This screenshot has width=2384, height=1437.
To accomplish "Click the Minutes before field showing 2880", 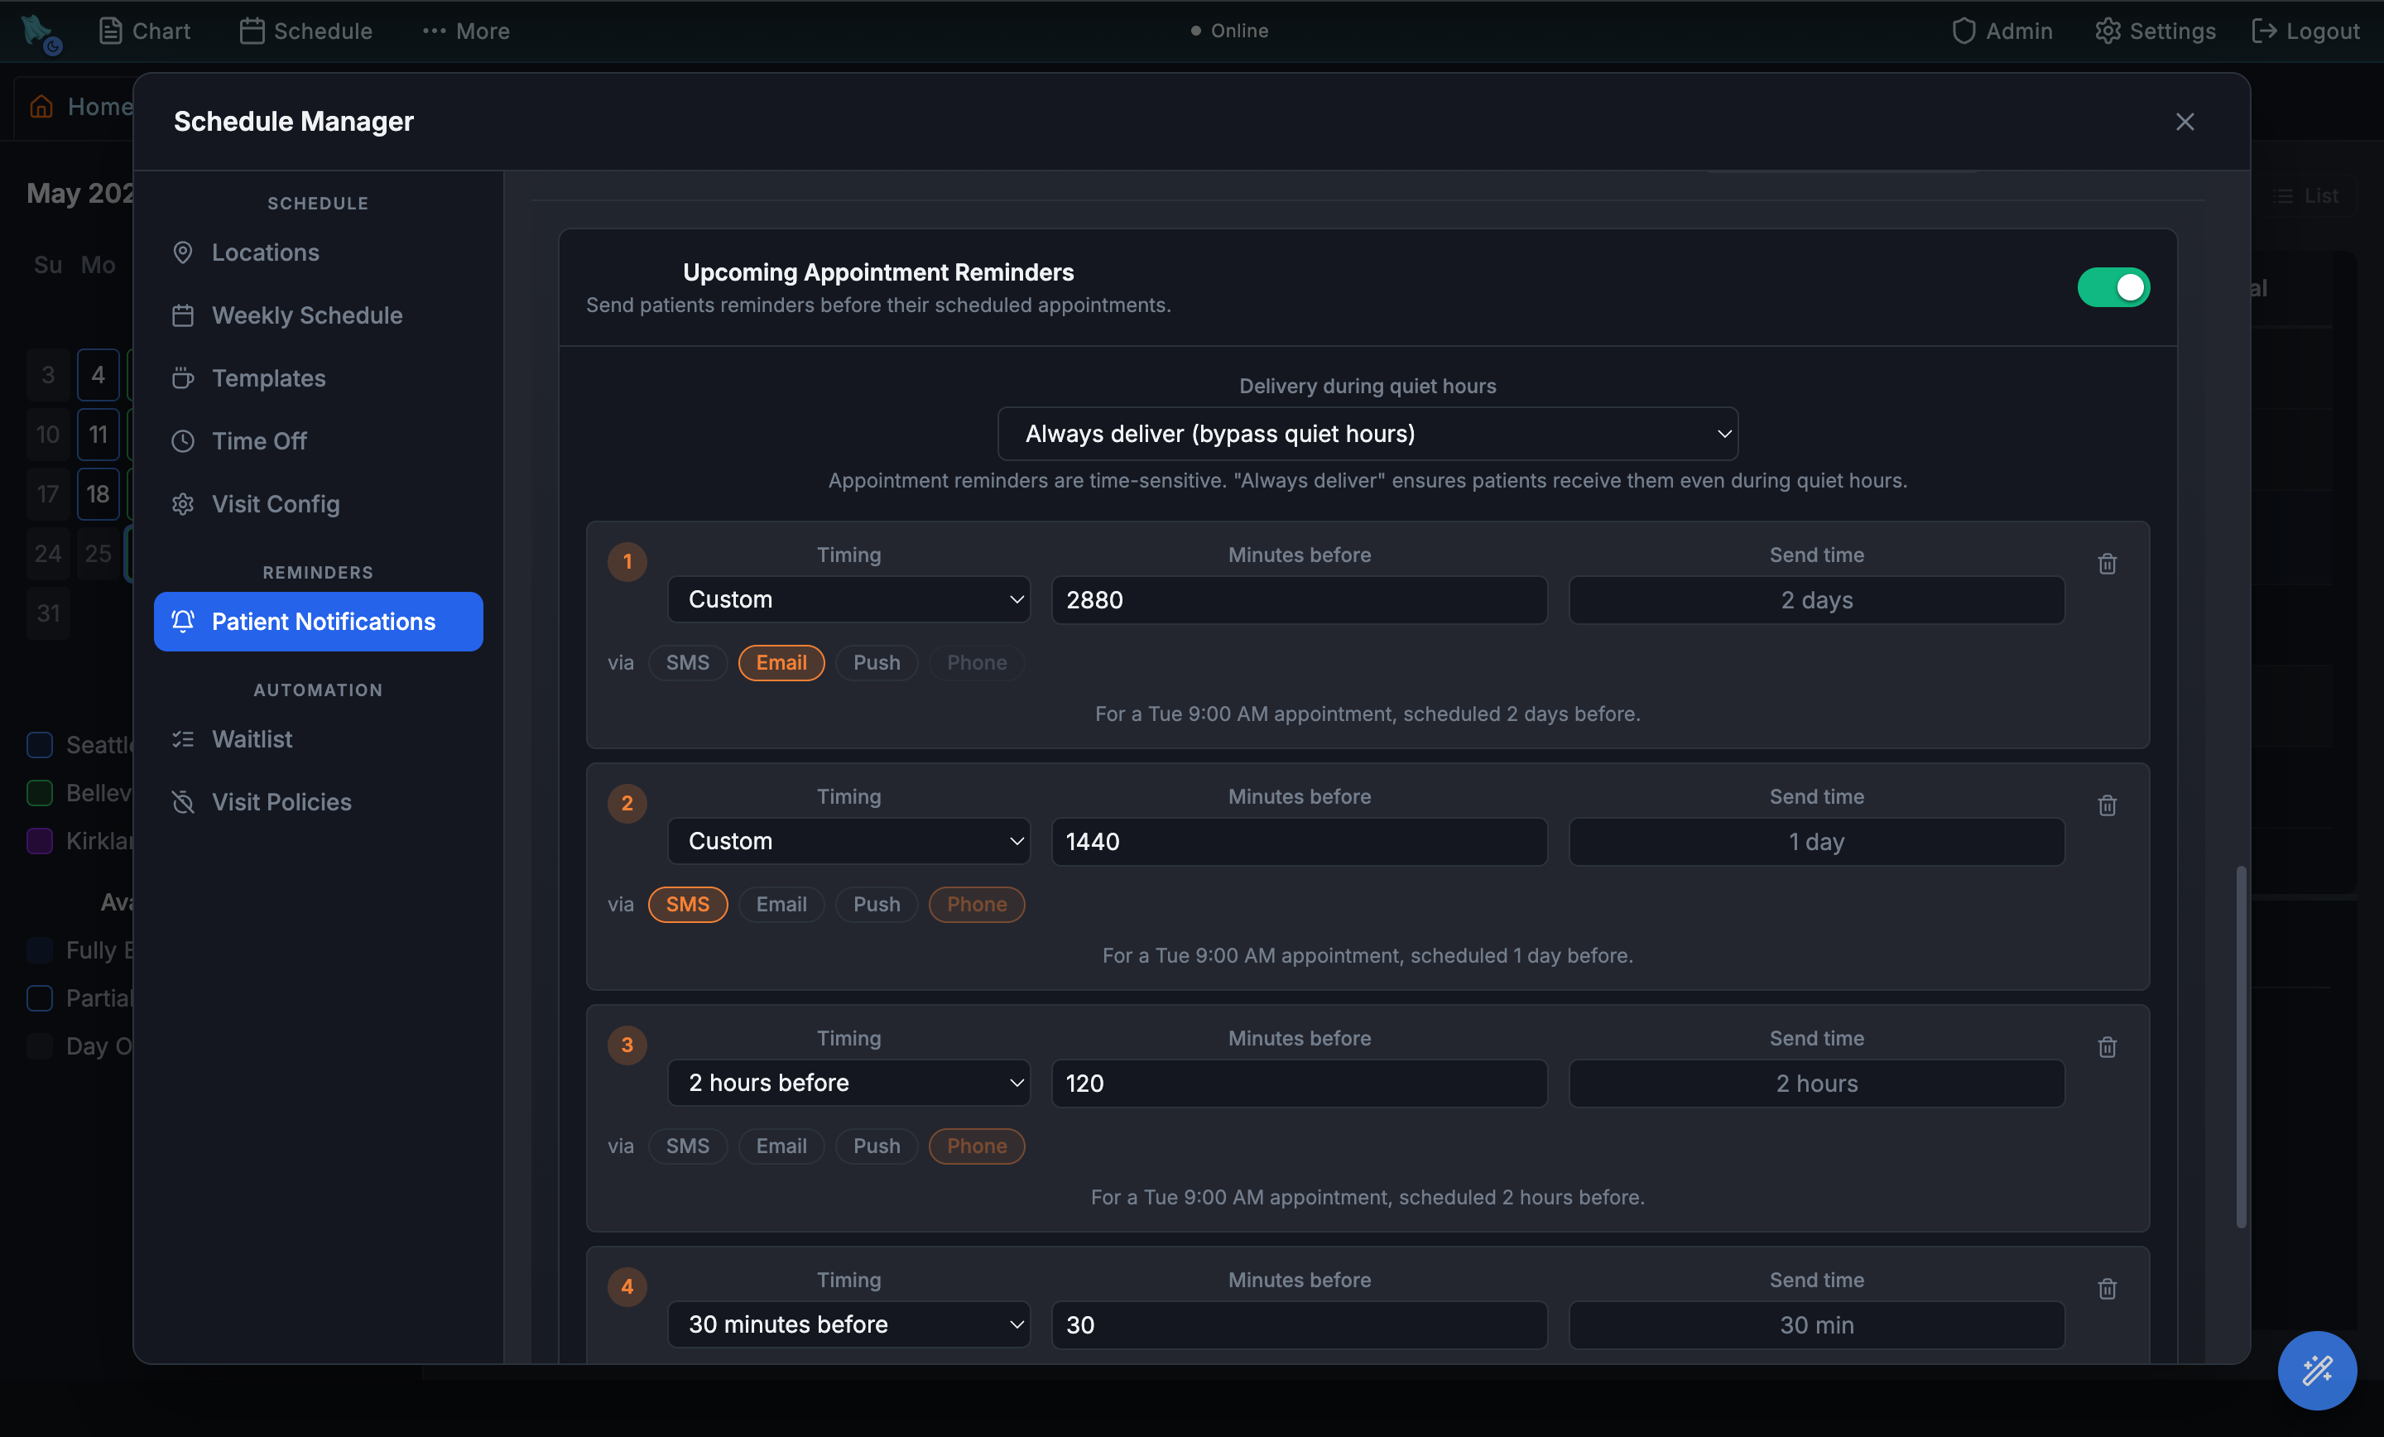I will [x=1299, y=600].
